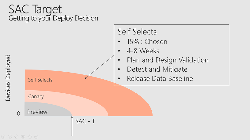Open the more slideshow options button

(x=36, y=137)
